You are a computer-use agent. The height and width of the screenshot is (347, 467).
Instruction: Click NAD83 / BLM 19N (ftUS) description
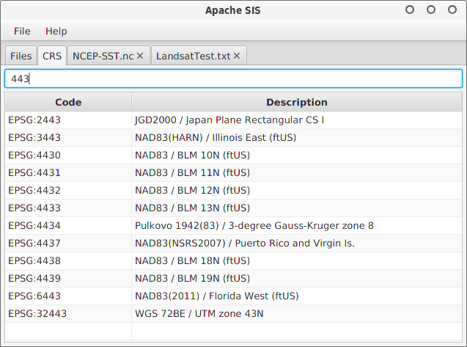click(192, 278)
